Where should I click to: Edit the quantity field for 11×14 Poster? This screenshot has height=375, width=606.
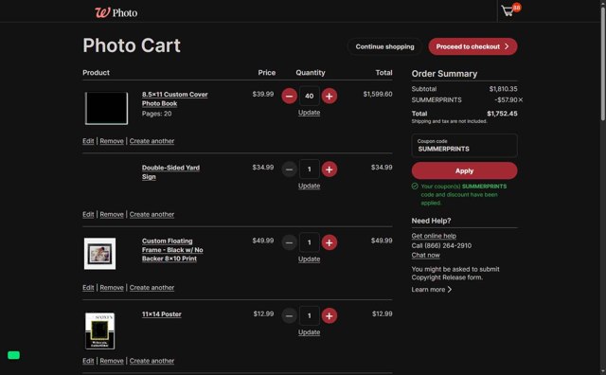point(310,316)
